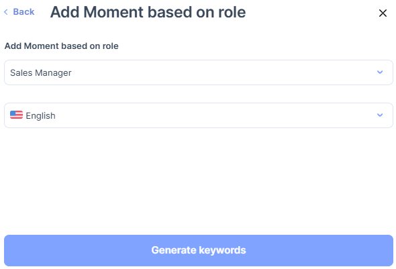Go Back to the previous screen
The width and height of the screenshot is (396, 269).
tap(19, 12)
